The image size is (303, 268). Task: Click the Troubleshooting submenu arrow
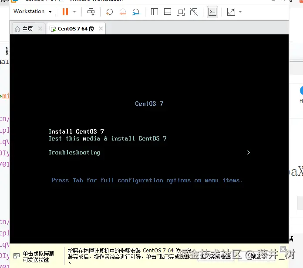pyautogui.click(x=249, y=153)
